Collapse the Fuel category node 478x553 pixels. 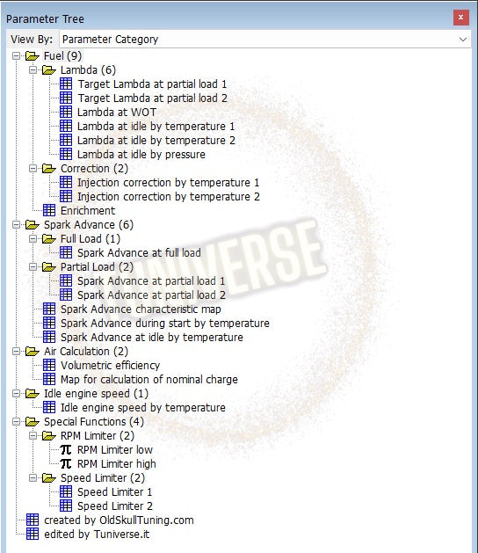click(x=16, y=56)
